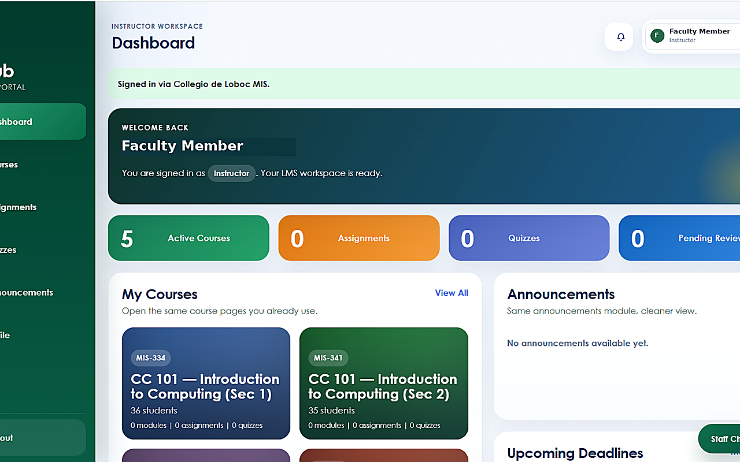The image size is (740, 462).
Task: Open Announcements in the sidebar
Action: click(43, 293)
